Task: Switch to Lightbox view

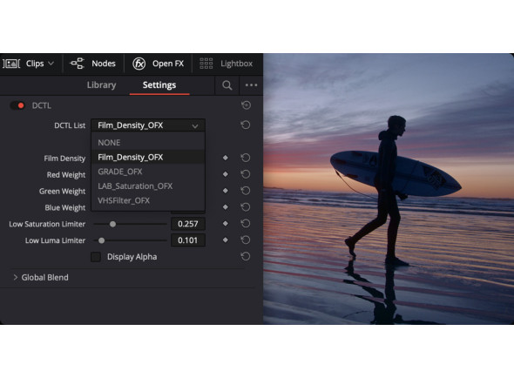Action: [226, 64]
